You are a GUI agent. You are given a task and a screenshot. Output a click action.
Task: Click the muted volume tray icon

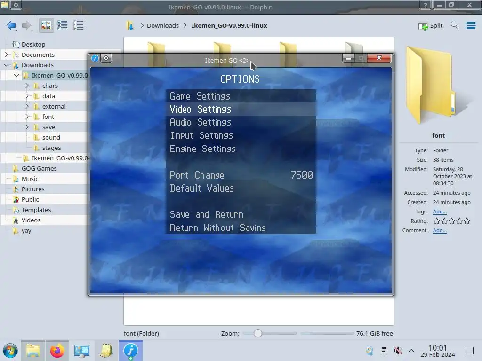pos(398,351)
